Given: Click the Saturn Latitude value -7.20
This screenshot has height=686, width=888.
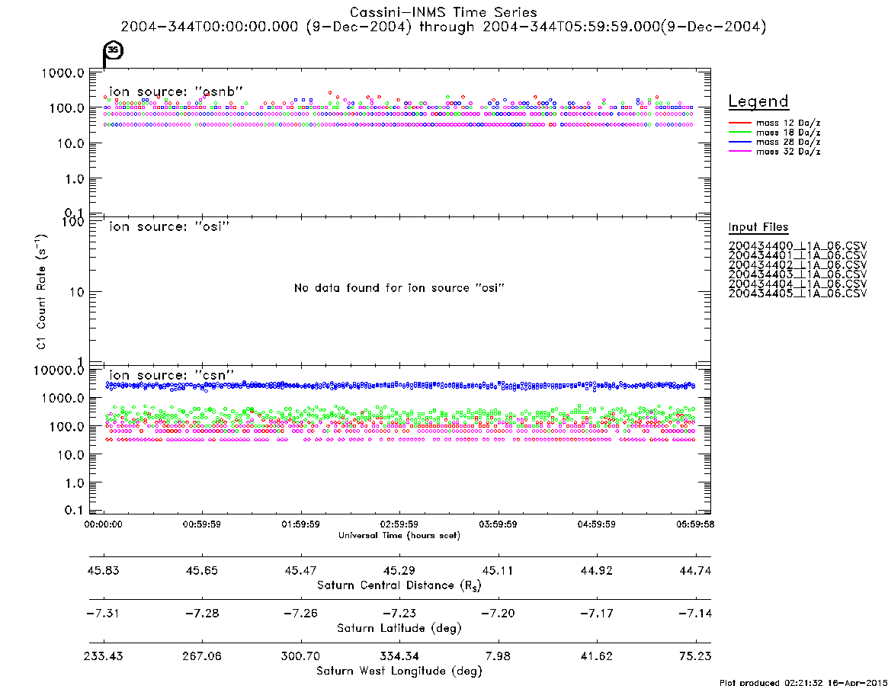Looking at the screenshot, I should pyautogui.click(x=498, y=613).
